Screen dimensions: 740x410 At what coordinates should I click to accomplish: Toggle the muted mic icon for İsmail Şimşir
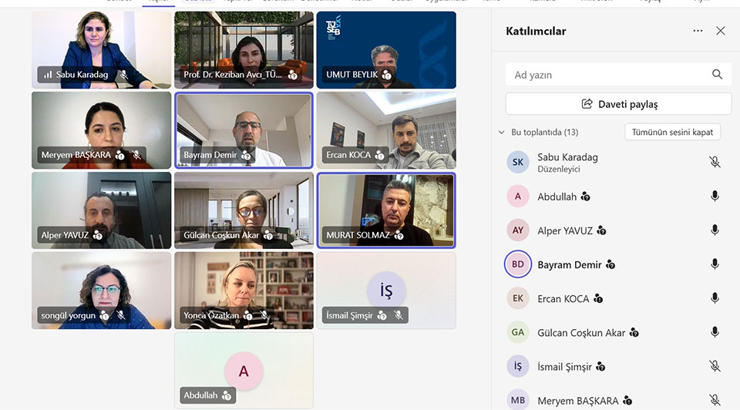715,366
